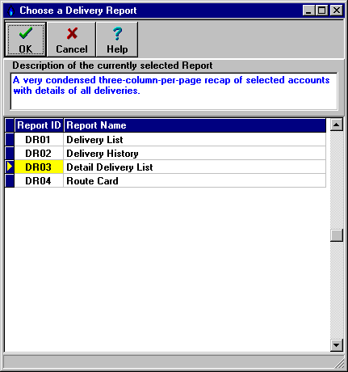Viewport: 348px width, 372px height.
Task: Open Help with the question mark icon
Action: (117, 40)
